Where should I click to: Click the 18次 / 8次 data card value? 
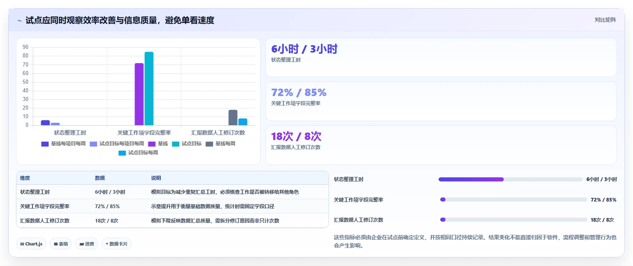[296, 137]
